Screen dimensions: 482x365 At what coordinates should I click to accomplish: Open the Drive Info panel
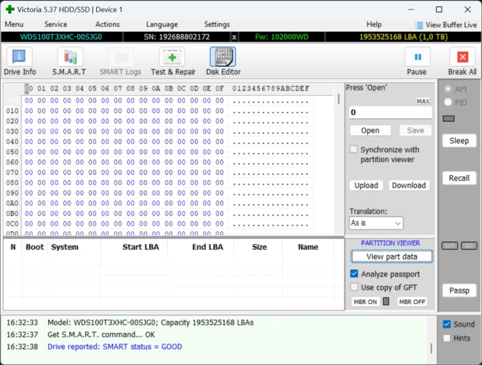(x=20, y=62)
